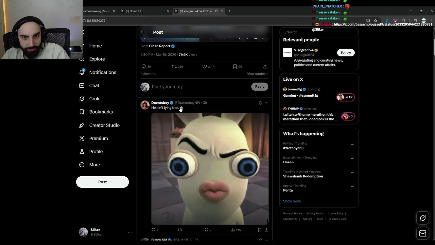Open options for #Netanyahu trend
The height and width of the screenshot is (245, 435).
tap(352, 144)
